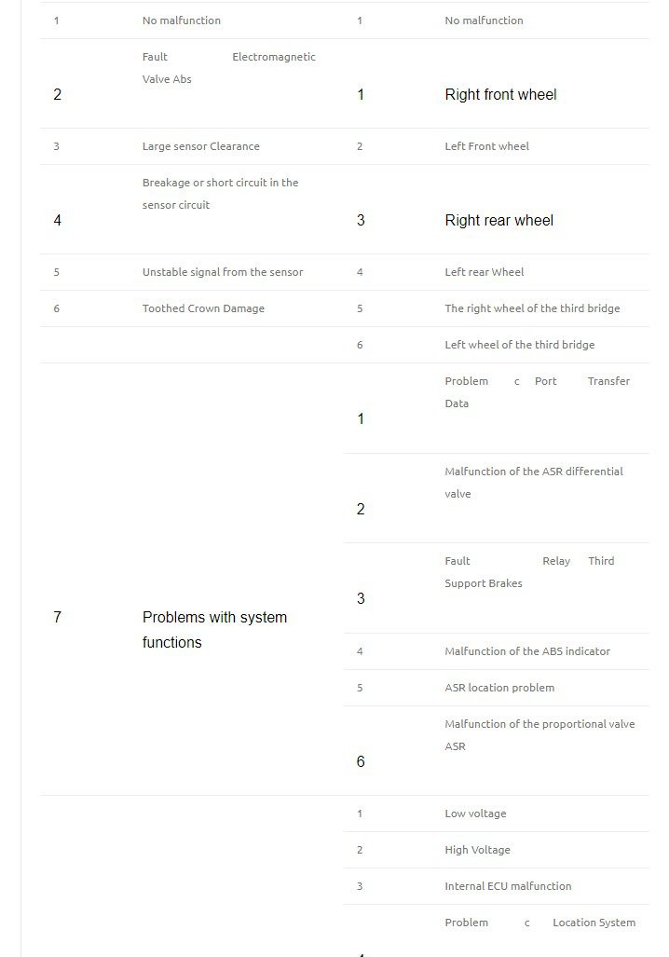Select 'Problem c Port Transfer Data' cell
This screenshot has height=957, width=669.
pyautogui.click(x=537, y=392)
